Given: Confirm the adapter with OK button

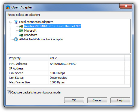Looking at the screenshot, I should click(x=74, y=100).
